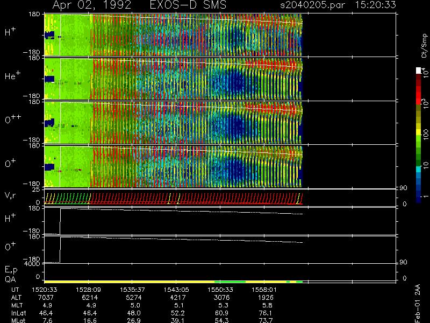The height and width of the screenshot is (323, 430).
Task: Click the "MLat" row header
Action: point(18,320)
